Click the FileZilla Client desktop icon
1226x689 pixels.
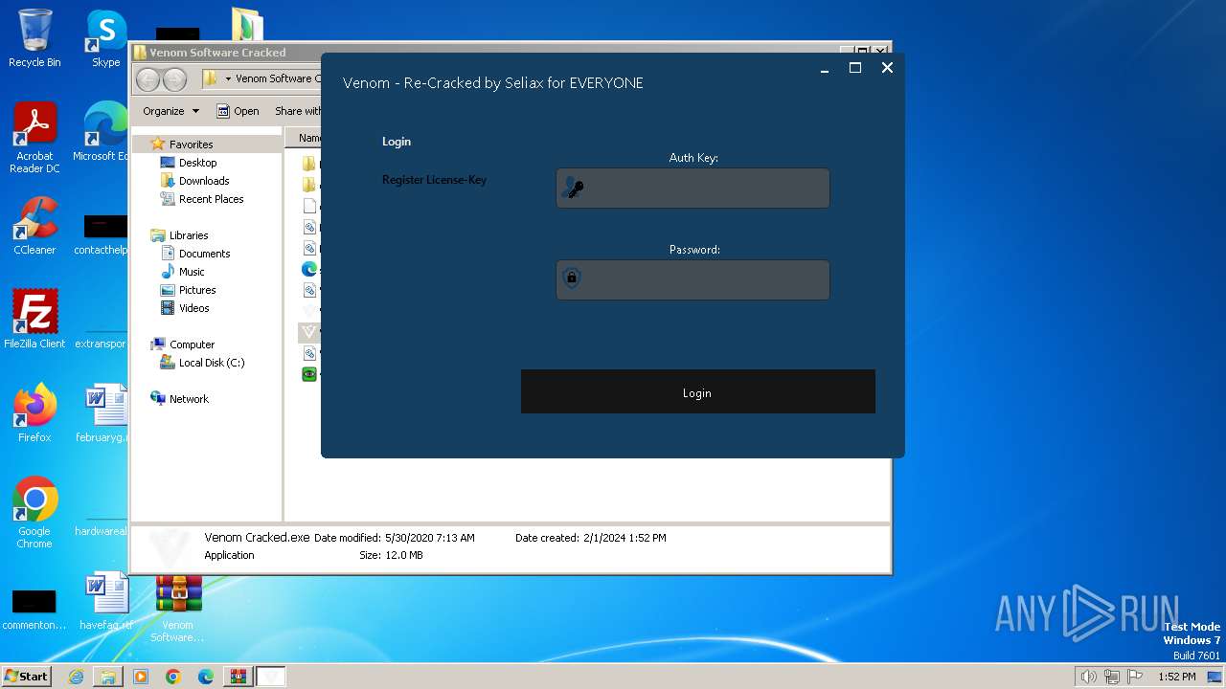[34, 320]
